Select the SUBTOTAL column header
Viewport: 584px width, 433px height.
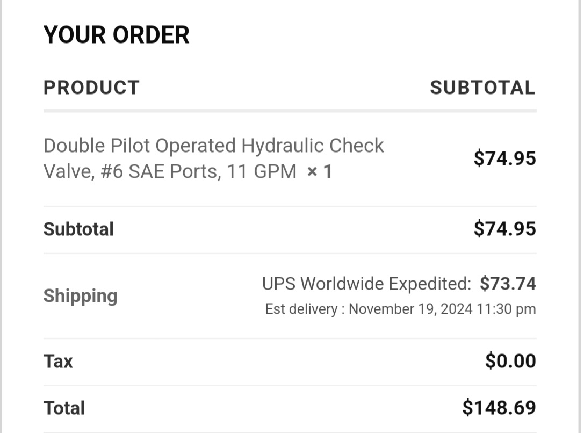[x=482, y=88]
